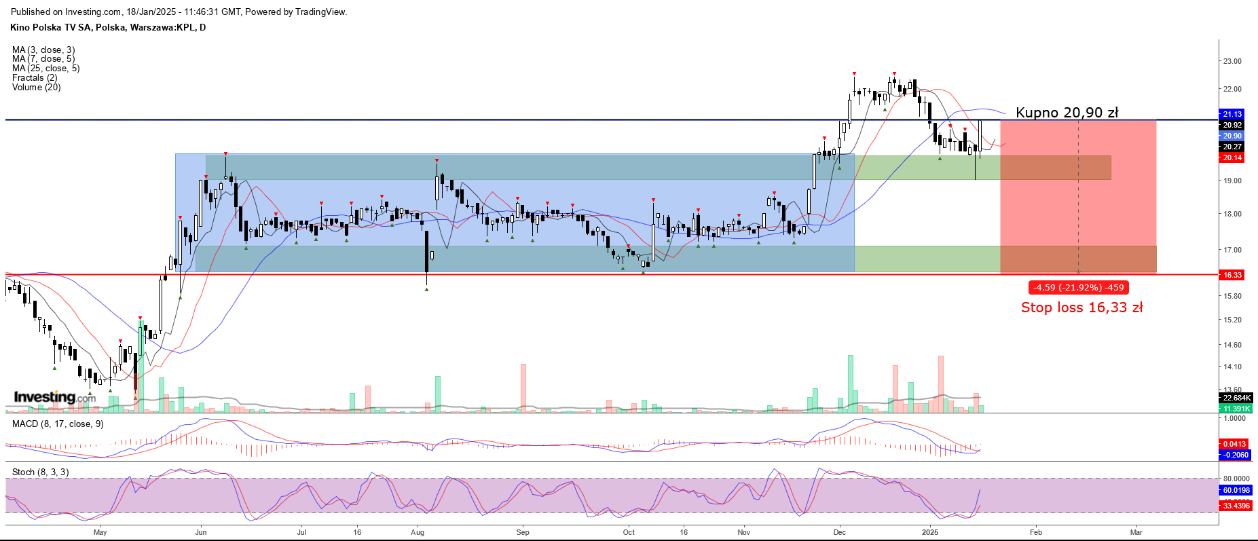Click the 18.00 price axis label
Image resolution: width=1258 pixels, height=541 pixels.
1232,214
